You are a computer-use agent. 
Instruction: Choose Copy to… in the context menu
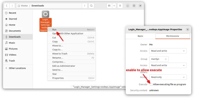(x=71, y=50)
